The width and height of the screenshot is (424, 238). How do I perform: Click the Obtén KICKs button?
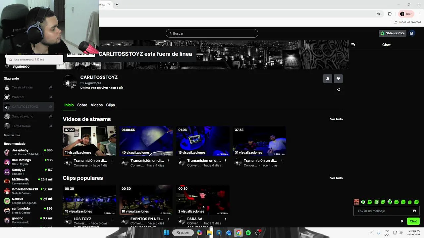tap(393, 33)
